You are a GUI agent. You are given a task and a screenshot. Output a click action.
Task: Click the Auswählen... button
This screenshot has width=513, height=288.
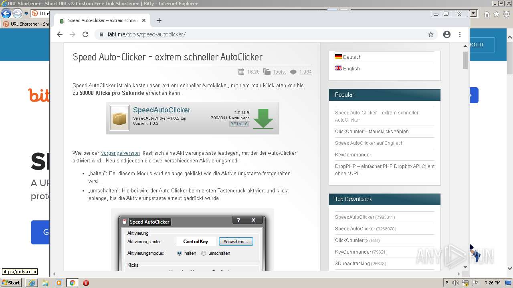(x=236, y=242)
